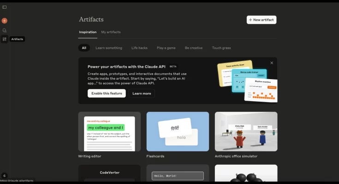339x184 pixels.
Task: Click the Flashcards title text
Action: tap(155, 156)
